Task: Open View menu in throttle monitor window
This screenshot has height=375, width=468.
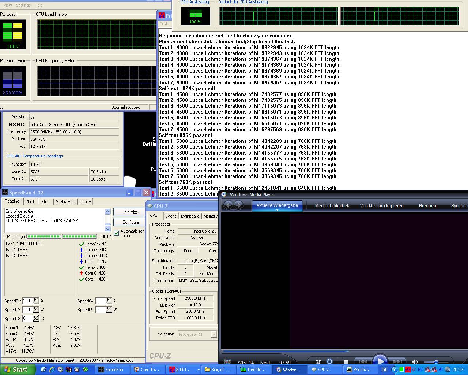Action: tap(7, 5)
